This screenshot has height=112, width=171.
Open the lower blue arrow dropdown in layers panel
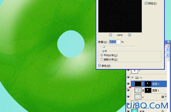tap(167, 55)
